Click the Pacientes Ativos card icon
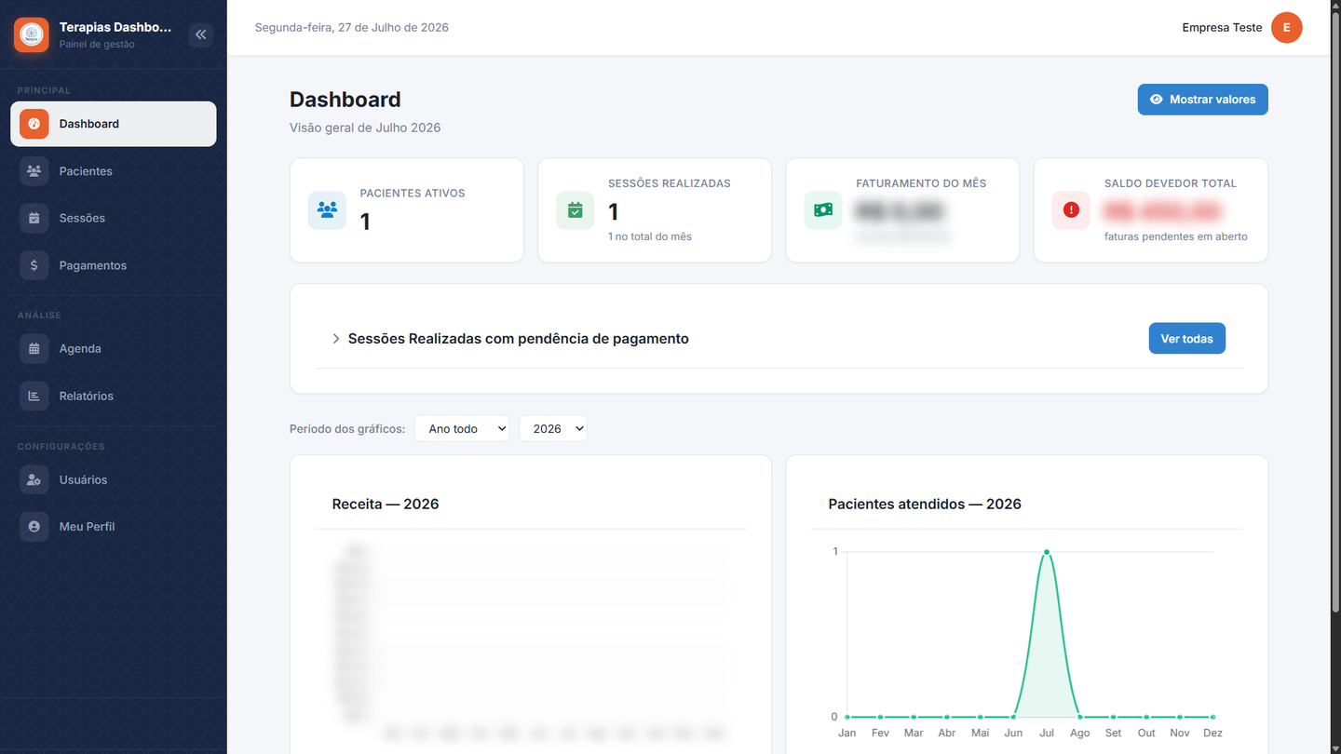This screenshot has width=1341, height=754. click(x=327, y=210)
